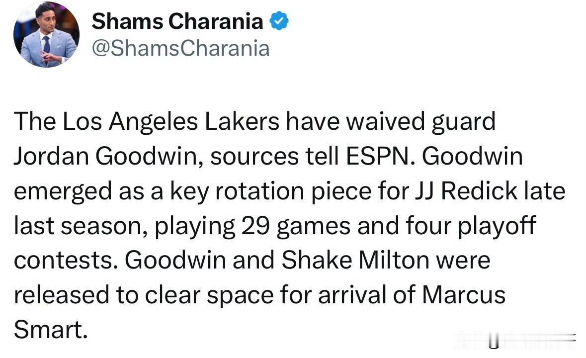Click Shams Charania's profile avatar photo
The image size is (586, 358).
pyautogui.click(x=46, y=35)
